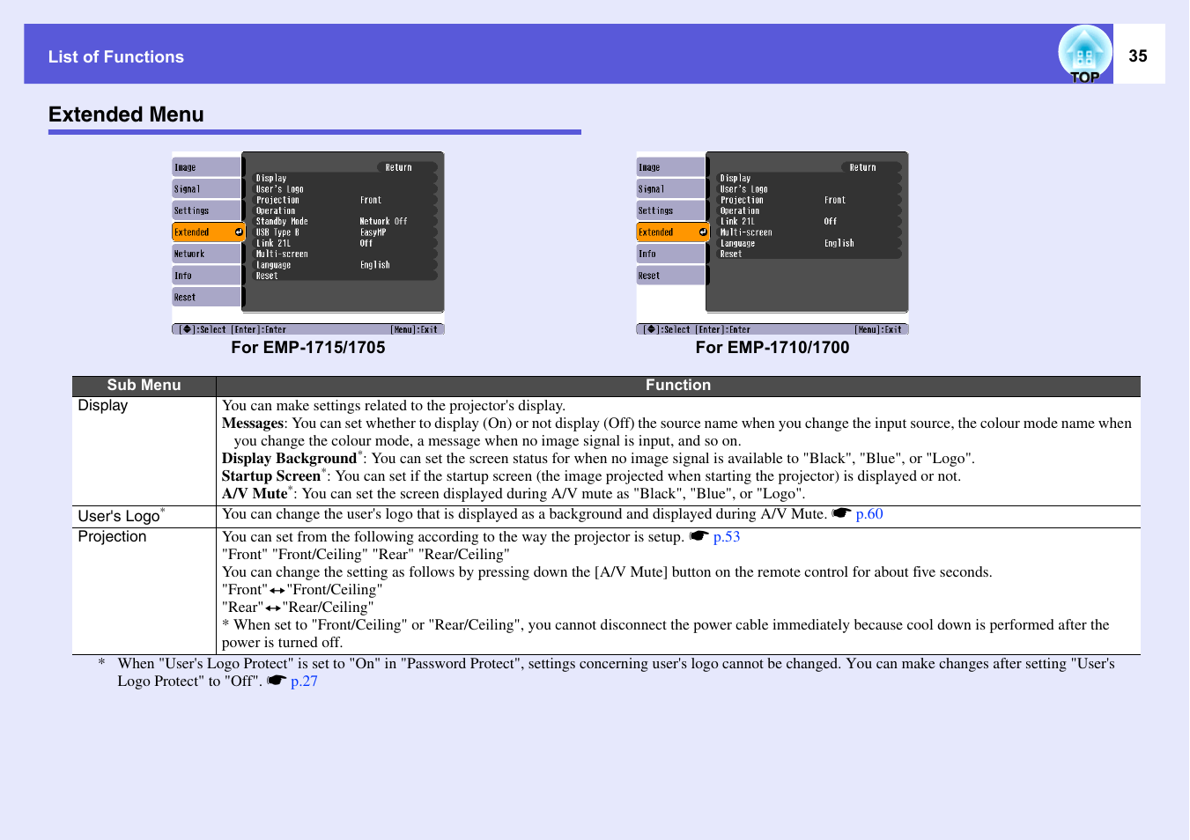The image size is (1190, 840).
Task: Select Network tab in EMP-1715 menu screenshot
Action: pyautogui.click(x=207, y=254)
